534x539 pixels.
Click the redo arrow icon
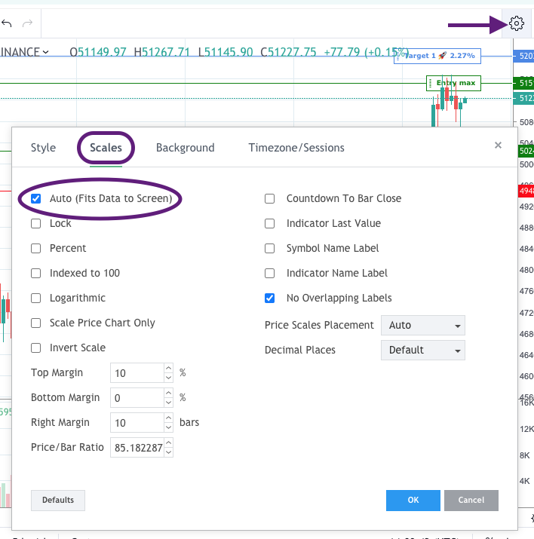point(28,23)
